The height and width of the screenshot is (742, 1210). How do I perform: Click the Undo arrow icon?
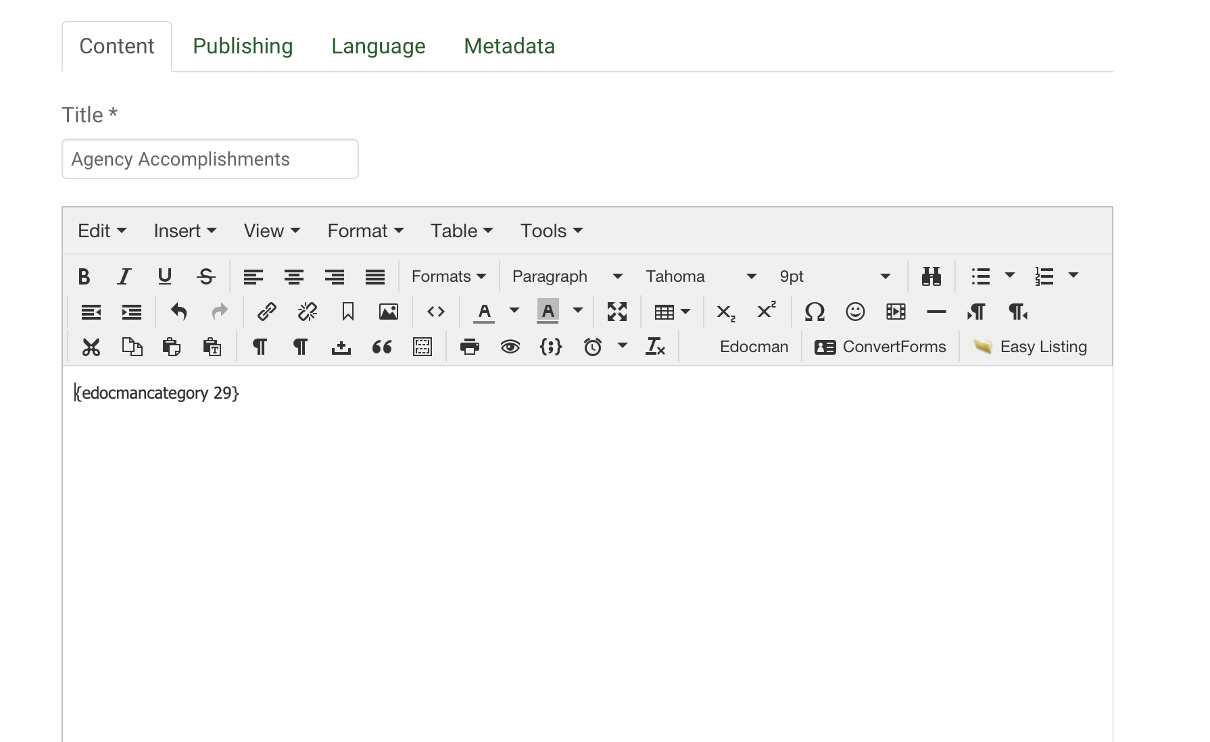click(x=179, y=312)
